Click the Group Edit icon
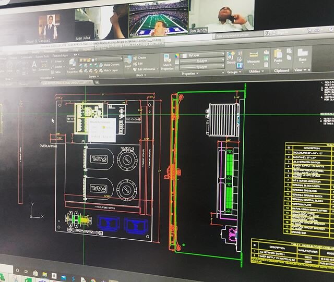 pos(240,59)
